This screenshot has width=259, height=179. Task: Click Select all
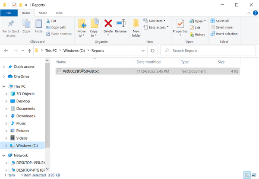coord(220,21)
